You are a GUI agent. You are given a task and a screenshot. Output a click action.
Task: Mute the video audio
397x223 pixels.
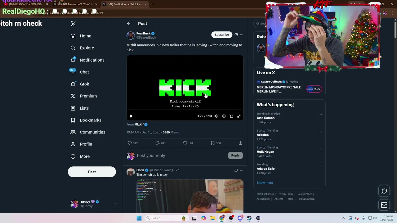pyautogui.click(x=216, y=116)
